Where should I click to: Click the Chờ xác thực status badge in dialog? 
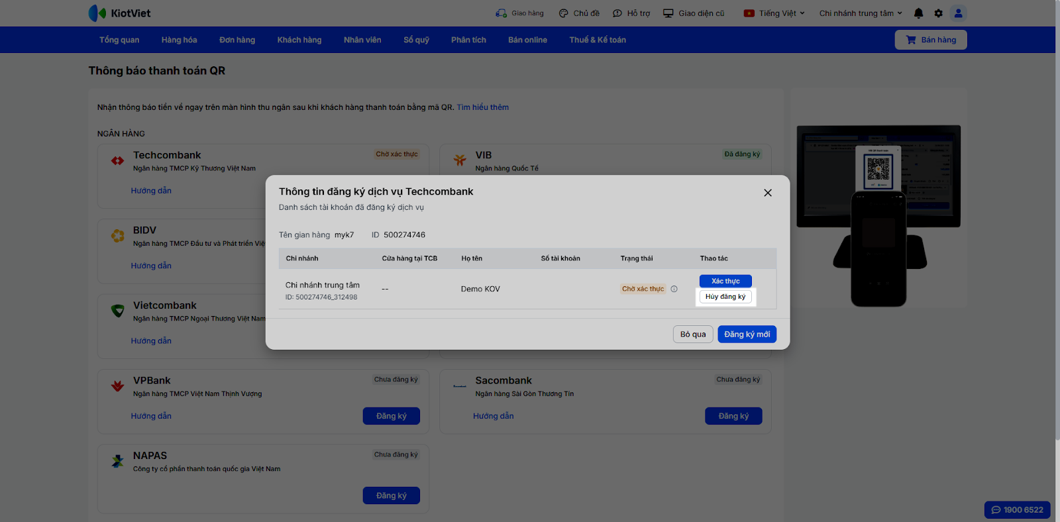coord(643,289)
